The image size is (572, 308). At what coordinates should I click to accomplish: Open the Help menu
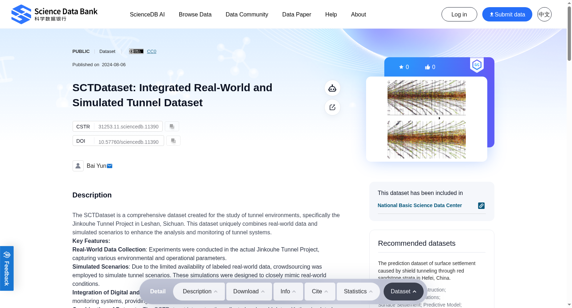click(331, 14)
